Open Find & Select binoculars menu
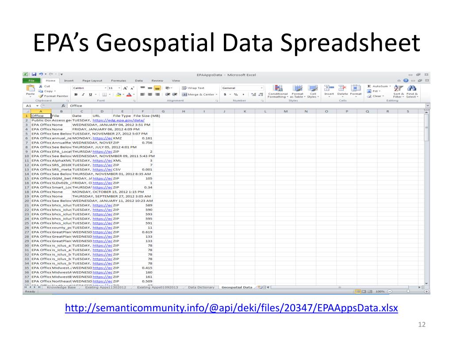The height and width of the screenshot is (340, 453). click(x=412, y=91)
